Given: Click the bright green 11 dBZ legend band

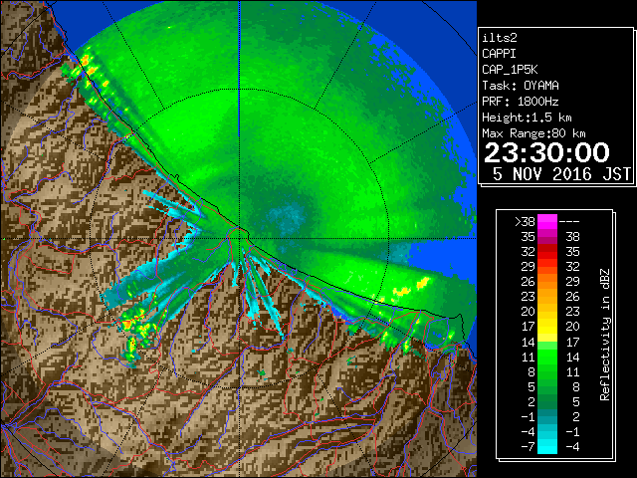Looking at the screenshot, I should point(547,357).
